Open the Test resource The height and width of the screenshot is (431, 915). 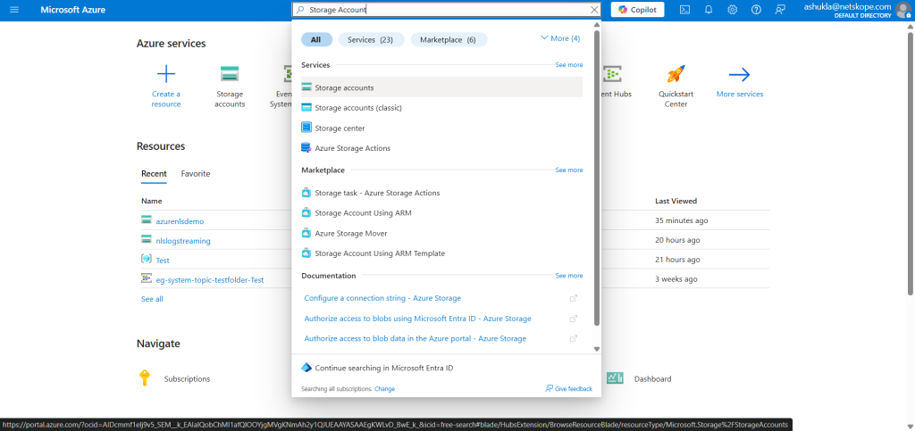tap(163, 261)
